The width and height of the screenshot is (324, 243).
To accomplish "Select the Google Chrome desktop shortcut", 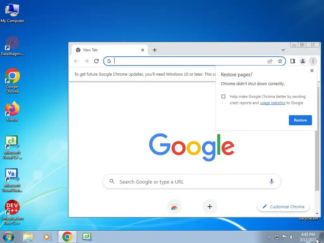I will 12,81.
